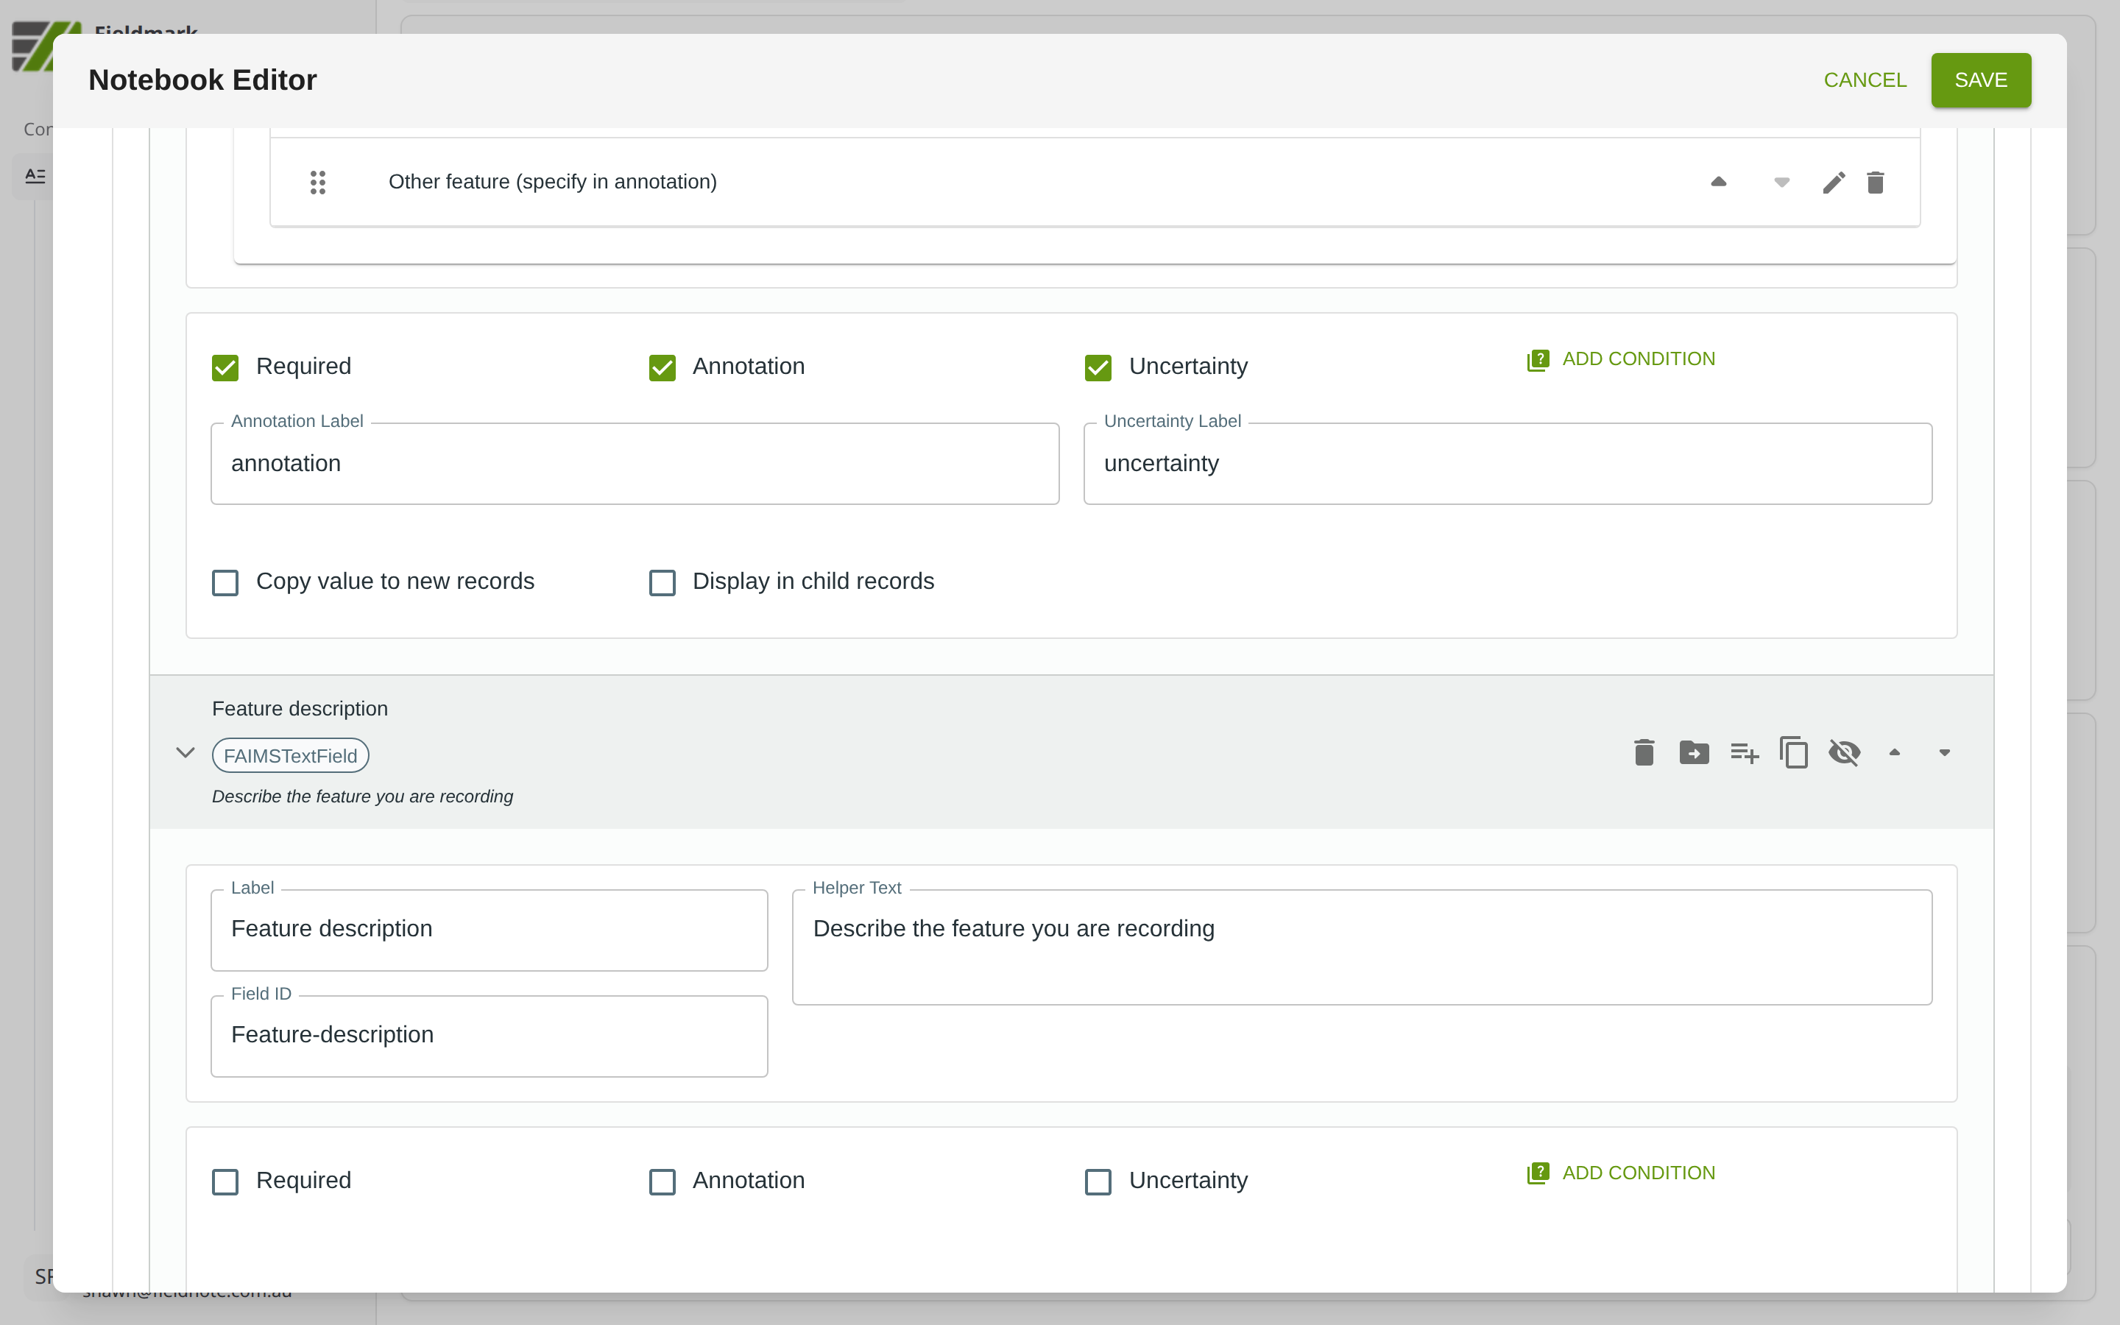The image size is (2120, 1325).
Task: Collapse the Feature description field panel
Action: (x=185, y=753)
